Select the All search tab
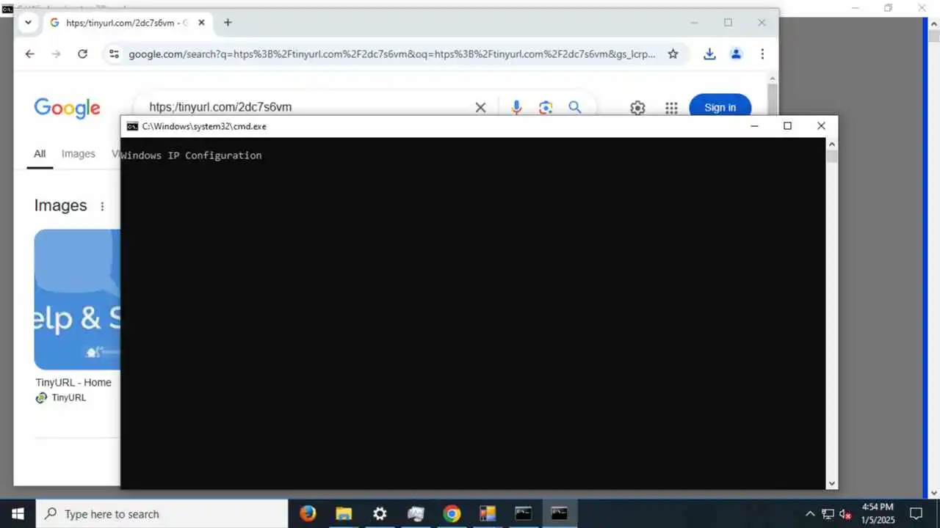Screen dimensions: 940x528 40,154
